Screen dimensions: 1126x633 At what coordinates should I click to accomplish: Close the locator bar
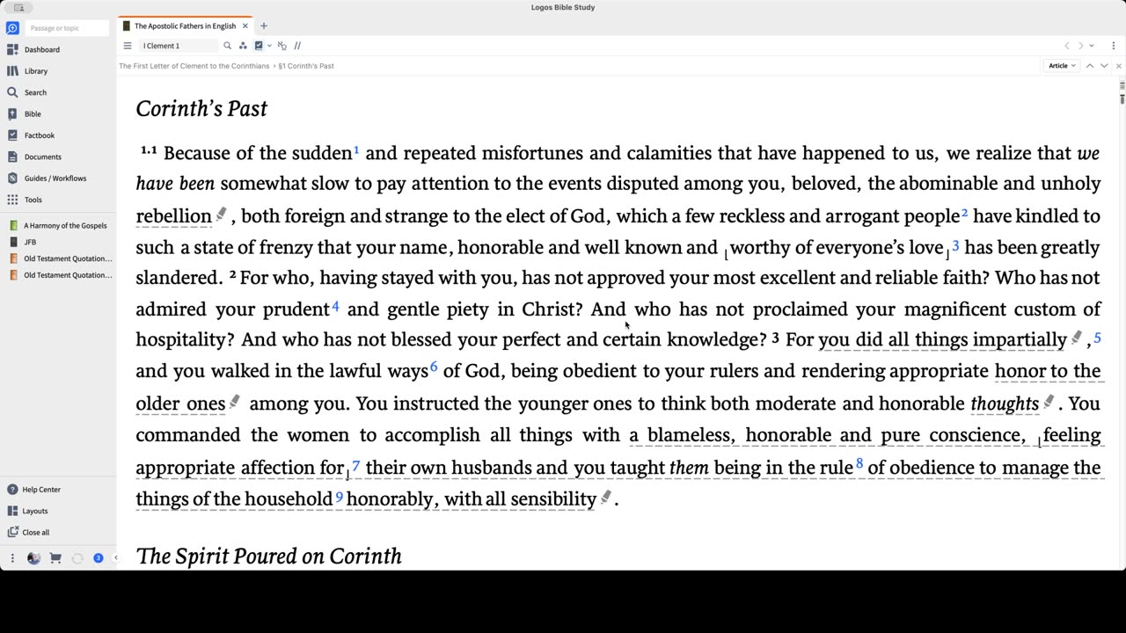[1119, 66]
